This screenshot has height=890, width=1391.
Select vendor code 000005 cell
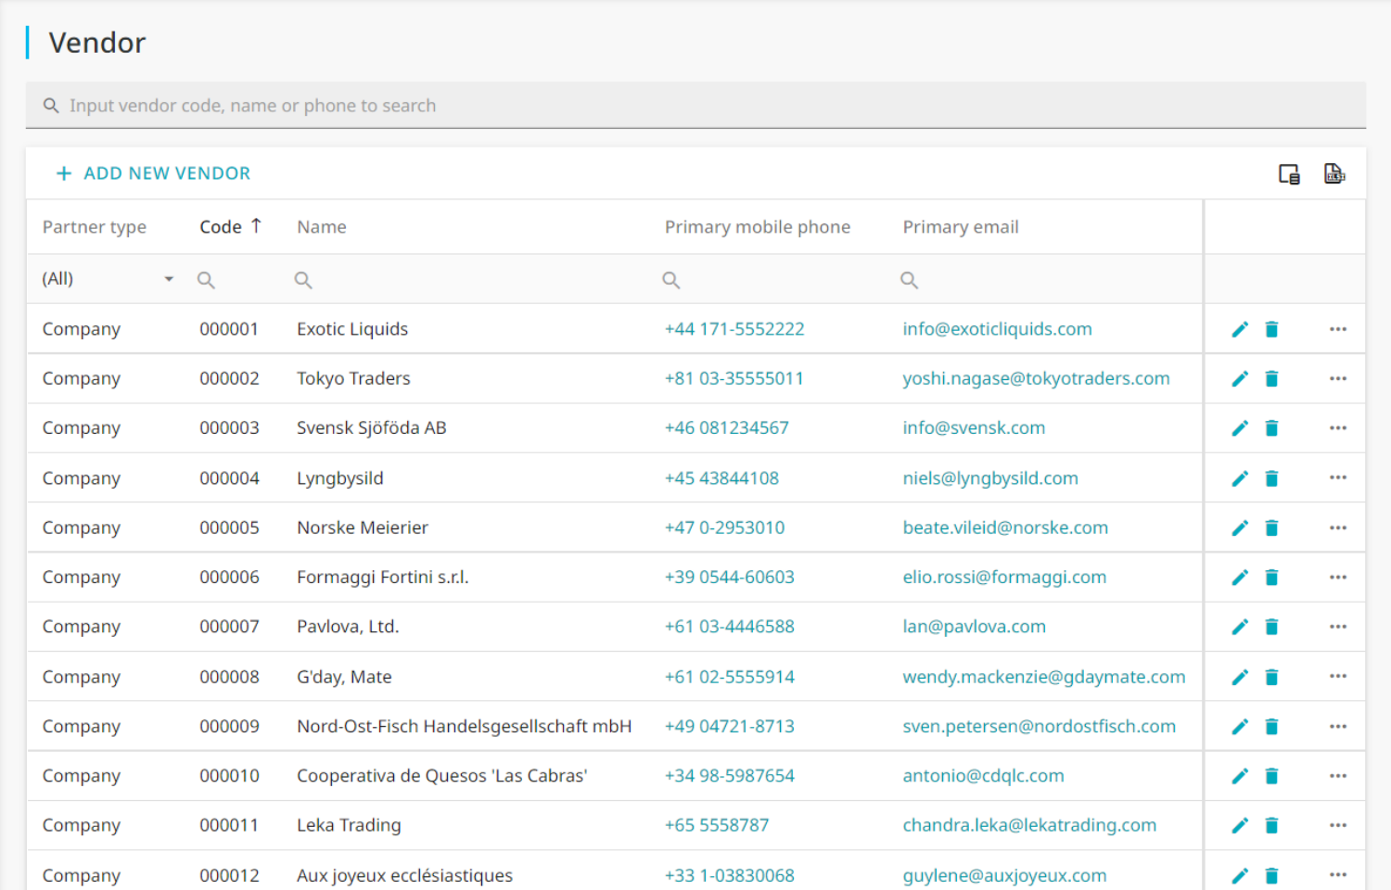pyautogui.click(x=230, y=528)
